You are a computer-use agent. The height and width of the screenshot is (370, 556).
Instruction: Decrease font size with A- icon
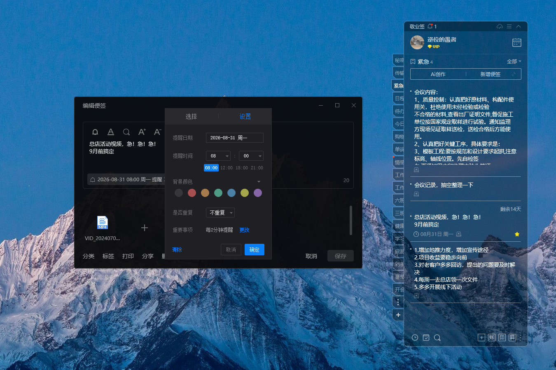click(x=157, y=132)
